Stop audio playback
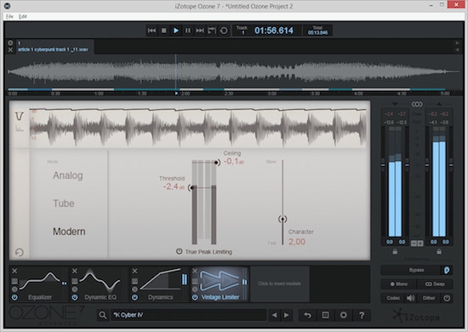This screenshot has width=468, height=332. pyautogui.click(x=164, y=31)
